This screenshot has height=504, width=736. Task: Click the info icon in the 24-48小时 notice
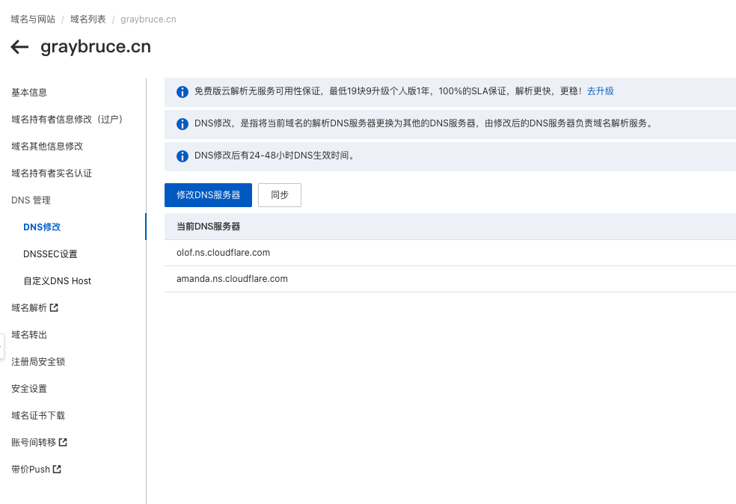[x=182, y=156]
